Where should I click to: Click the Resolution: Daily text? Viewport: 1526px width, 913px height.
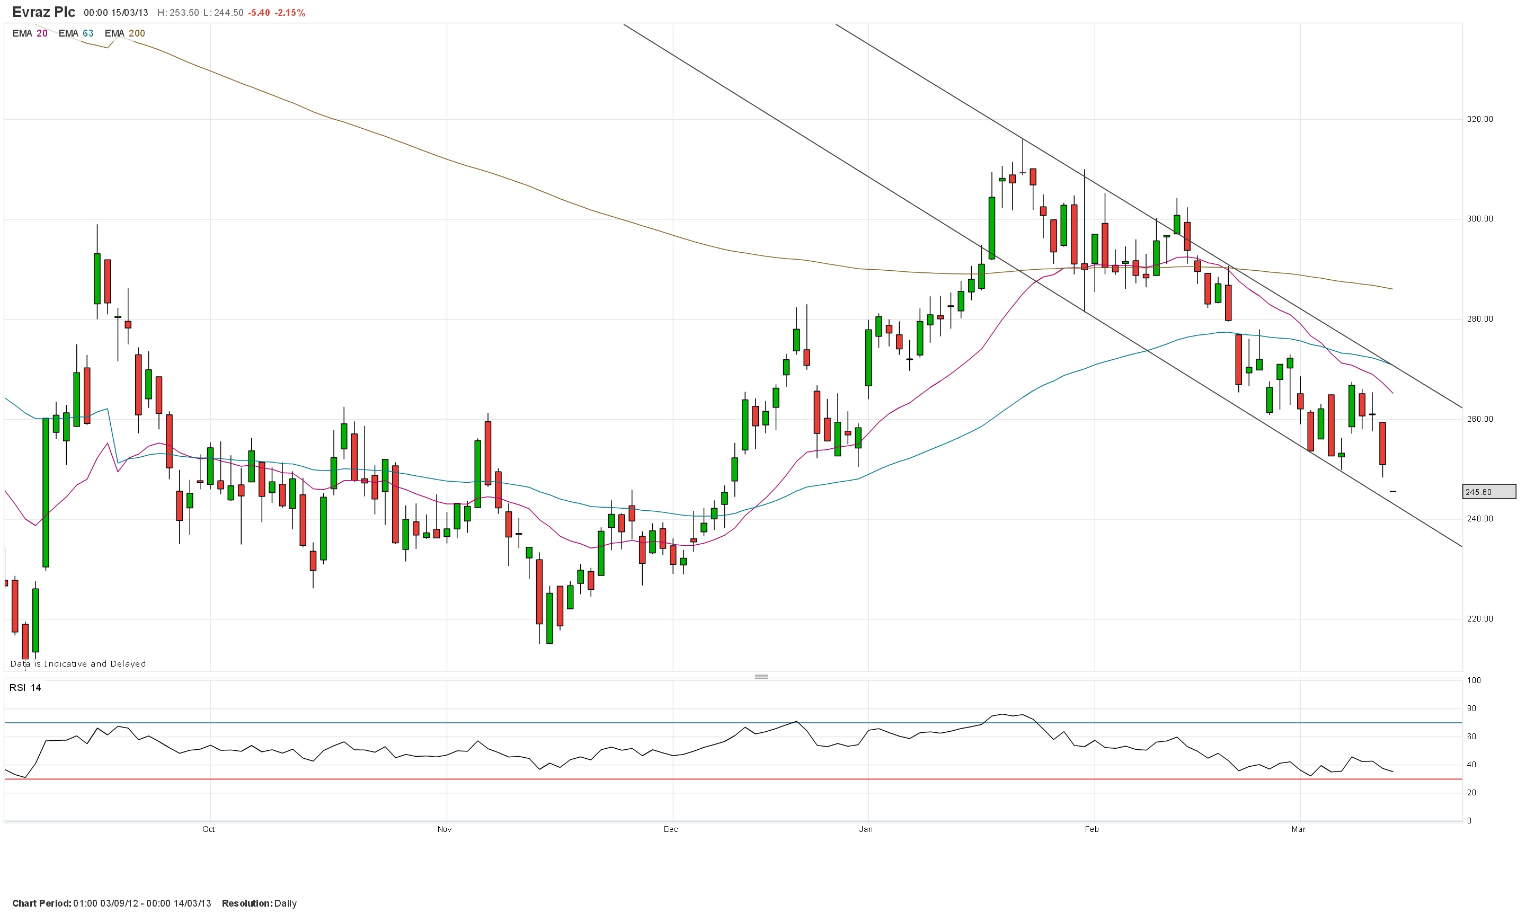click(x=259, y=903)
